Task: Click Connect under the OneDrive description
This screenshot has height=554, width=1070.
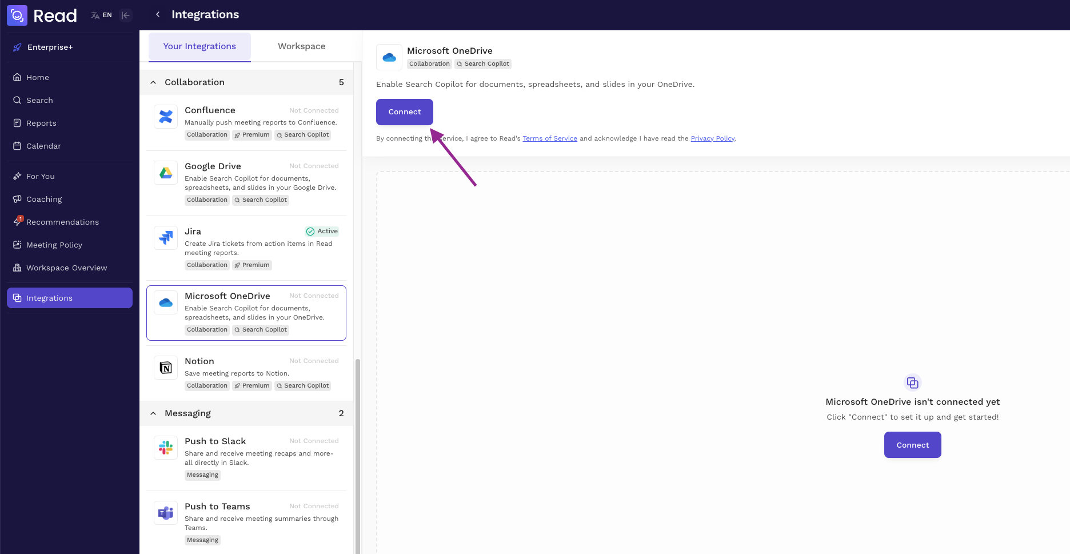Action: [405, 112]
